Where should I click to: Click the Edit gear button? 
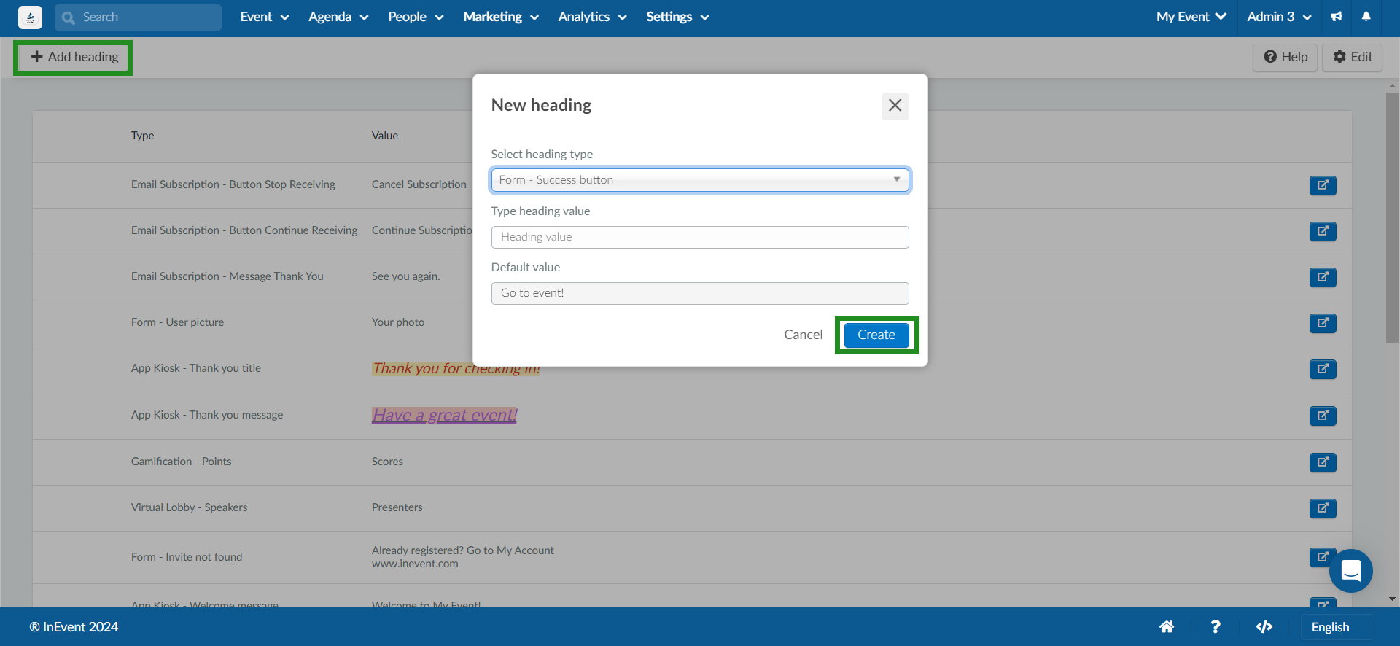[x=1353, y=57]
